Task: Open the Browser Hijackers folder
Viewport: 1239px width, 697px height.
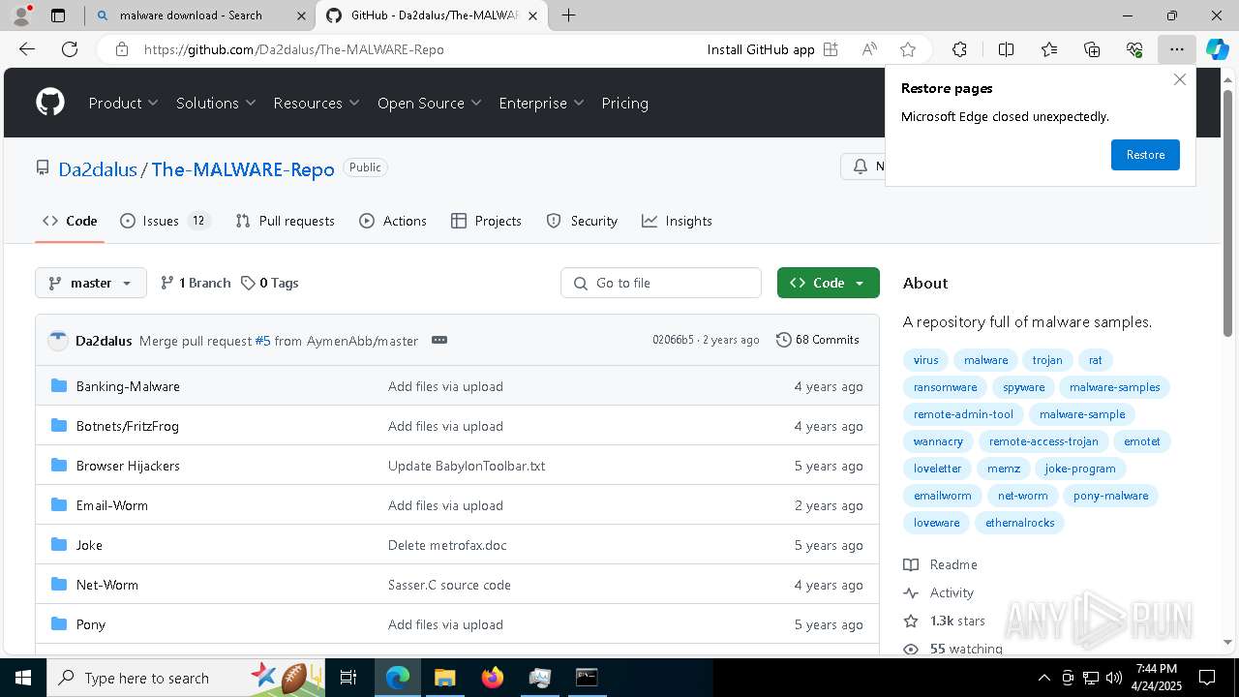Action: pyautogui.click(x=128, y=466)
